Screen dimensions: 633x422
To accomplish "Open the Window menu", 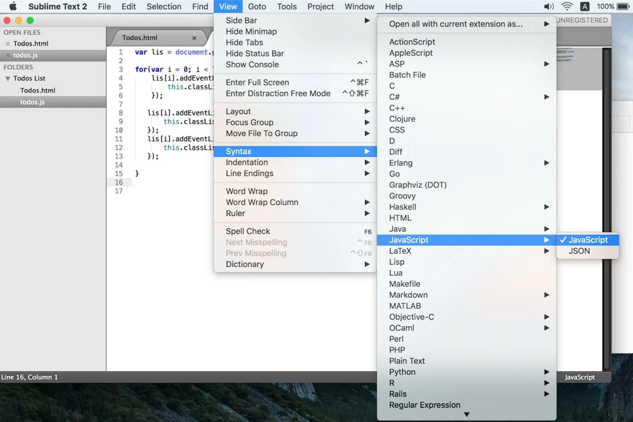I will pyautogui.click(x=359, y=6).
